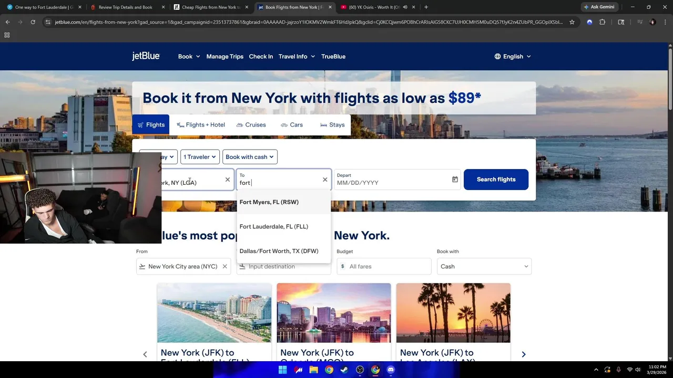
Task: Open the Chrome apps grid icon
Action: pos(7,35)
